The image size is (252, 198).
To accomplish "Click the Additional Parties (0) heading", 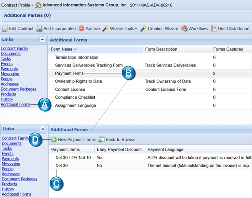I will (x=27, y=15).
